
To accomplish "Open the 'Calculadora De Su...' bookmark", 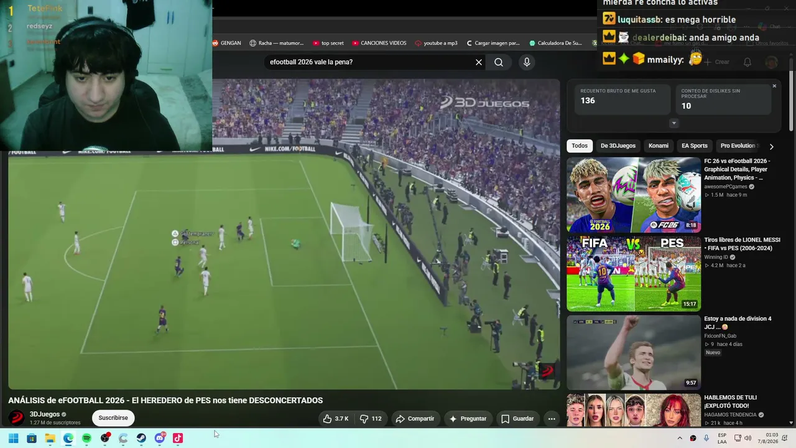I will coord(556,43).
